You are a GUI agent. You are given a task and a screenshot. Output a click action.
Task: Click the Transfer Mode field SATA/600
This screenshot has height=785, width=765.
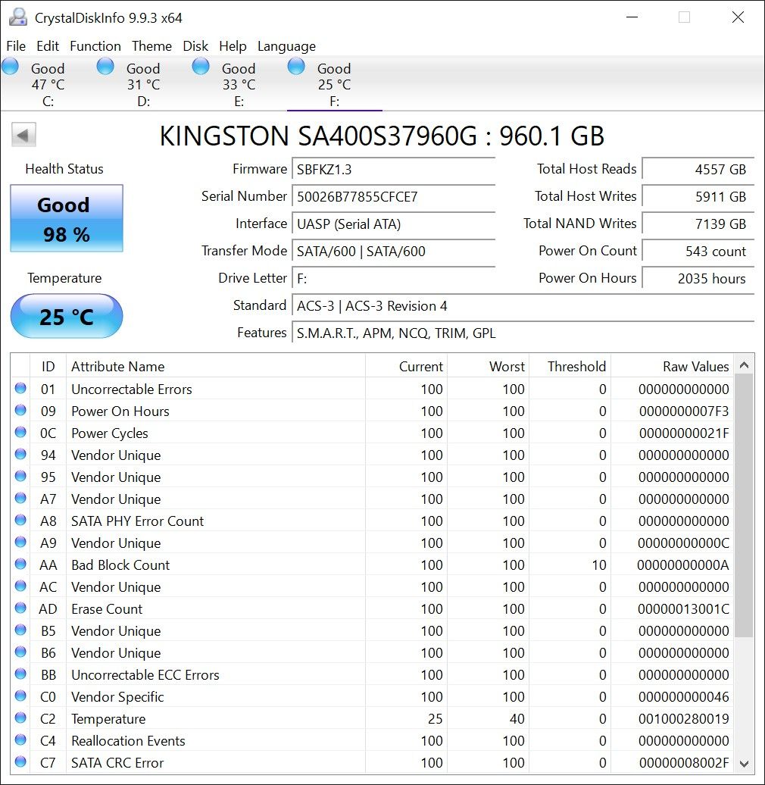click(x=393, y=252)
